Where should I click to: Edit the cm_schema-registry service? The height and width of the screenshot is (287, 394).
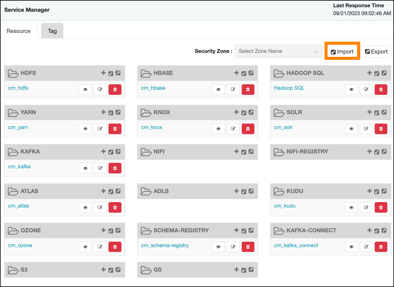tap(233, 247)
